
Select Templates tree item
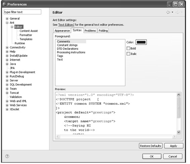click(x=26, y=39)
